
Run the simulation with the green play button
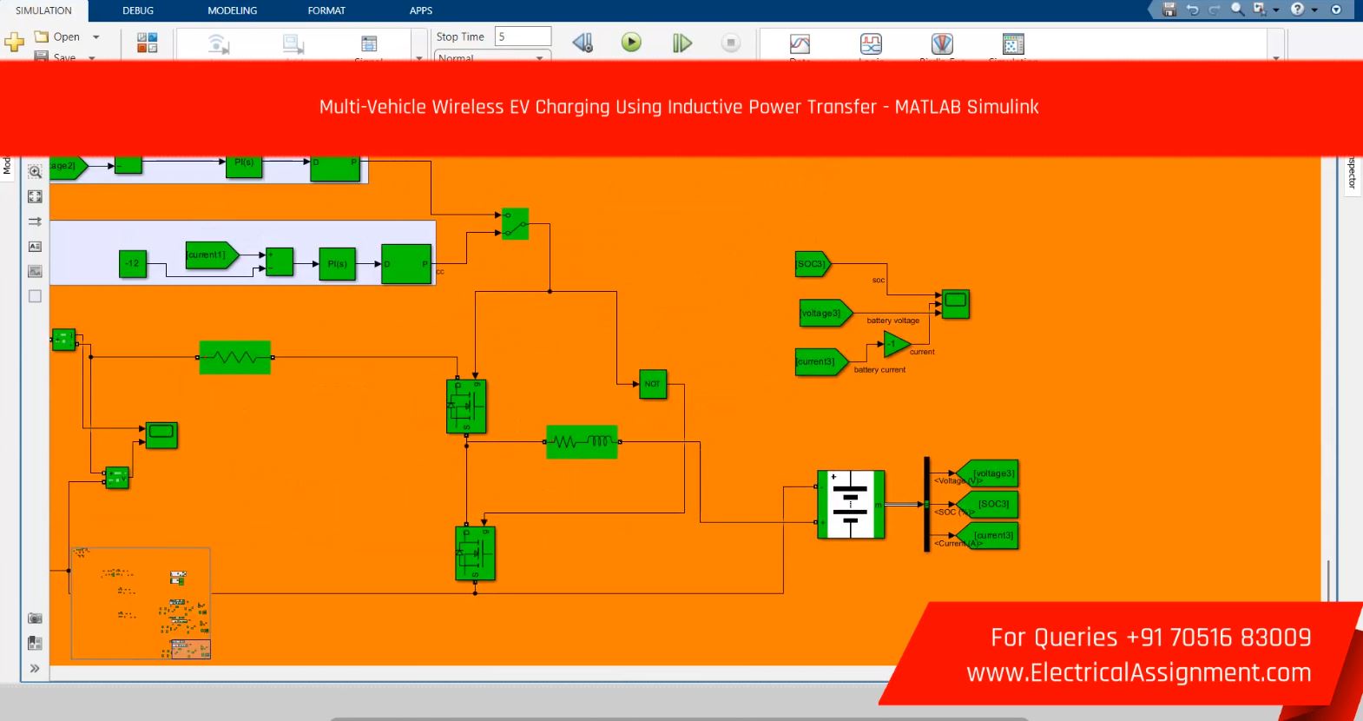[x=631, y=42]
